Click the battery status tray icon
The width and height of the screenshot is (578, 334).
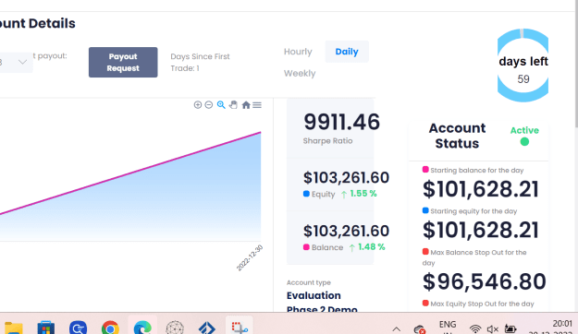510,328
